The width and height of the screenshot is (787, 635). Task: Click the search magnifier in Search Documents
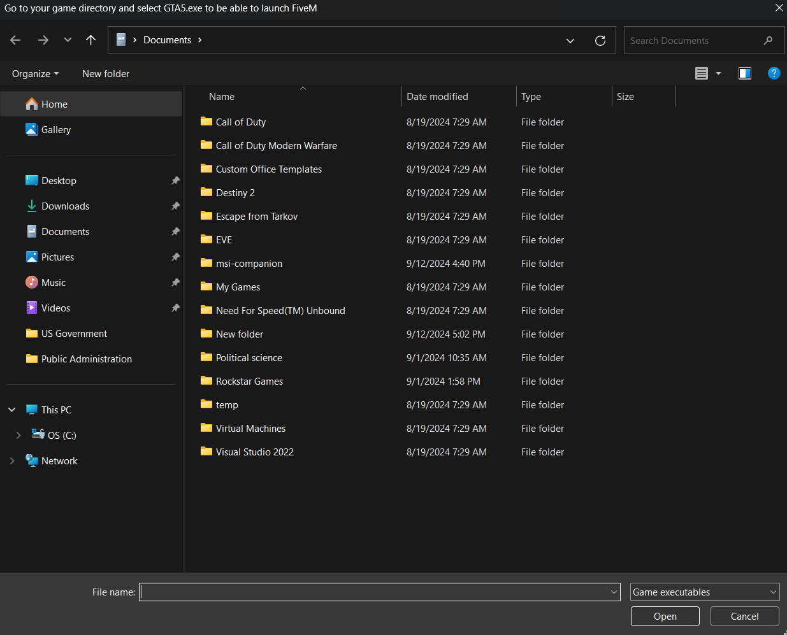tap(769, 39)
